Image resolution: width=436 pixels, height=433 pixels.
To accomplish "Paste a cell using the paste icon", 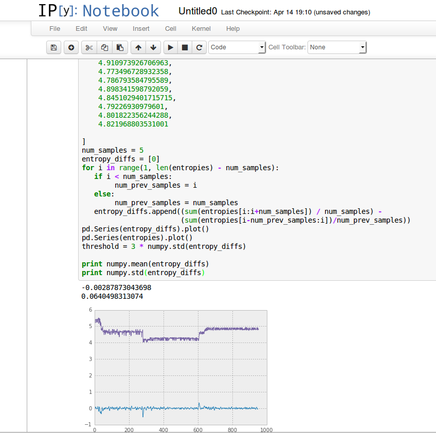I will tap(120, 47).
